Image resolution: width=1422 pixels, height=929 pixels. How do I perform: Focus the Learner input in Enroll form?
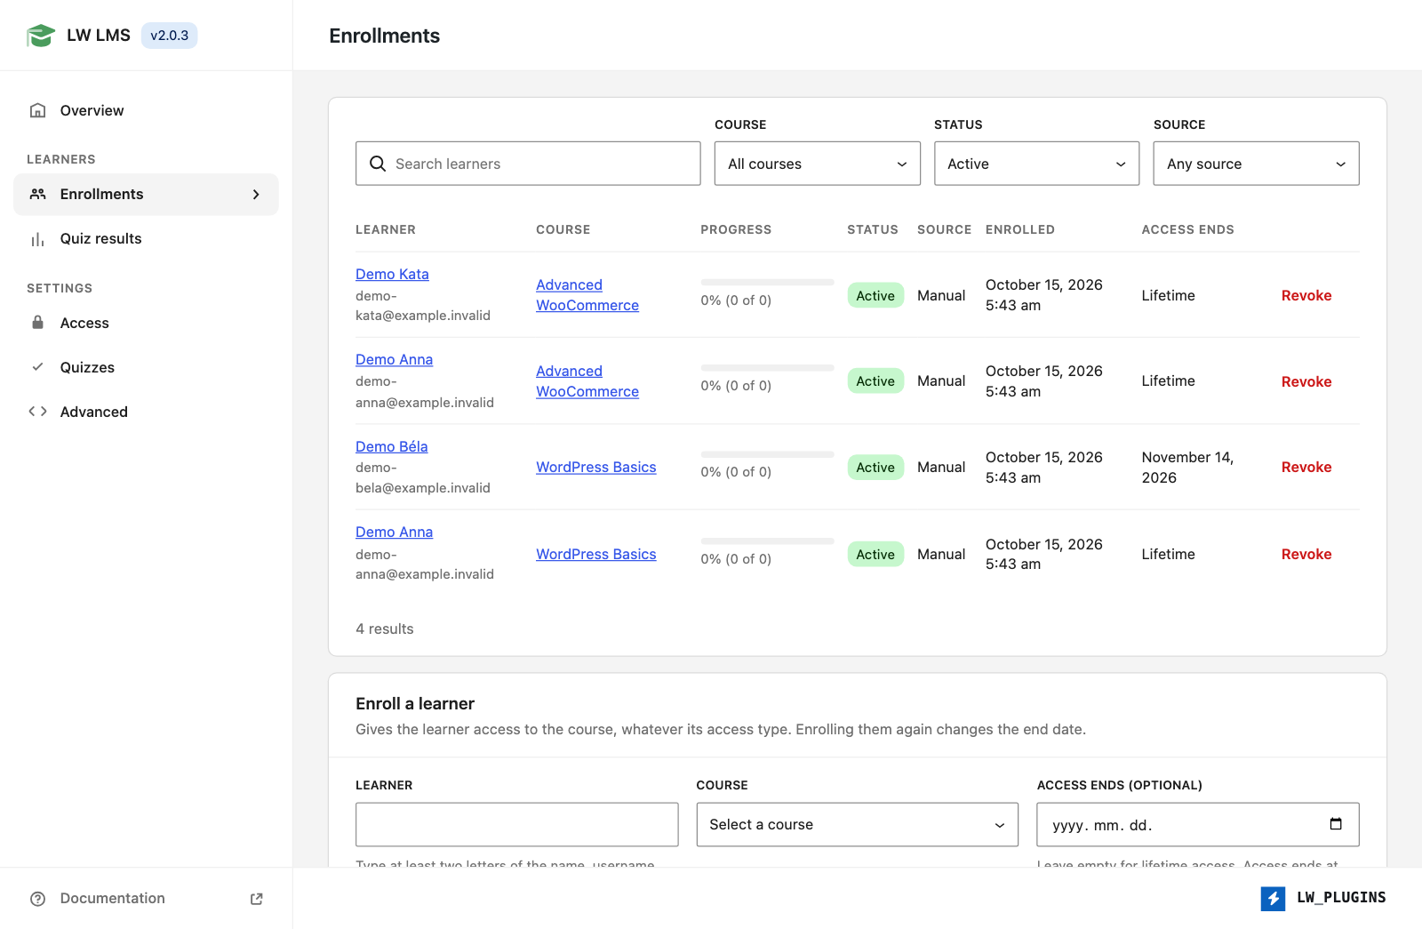pyautogui.click(x=517, y=825)
